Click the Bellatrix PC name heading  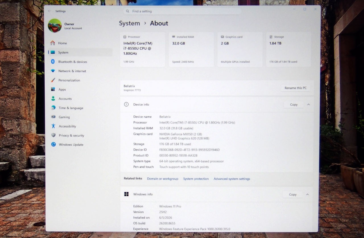(x=129, y=86)
